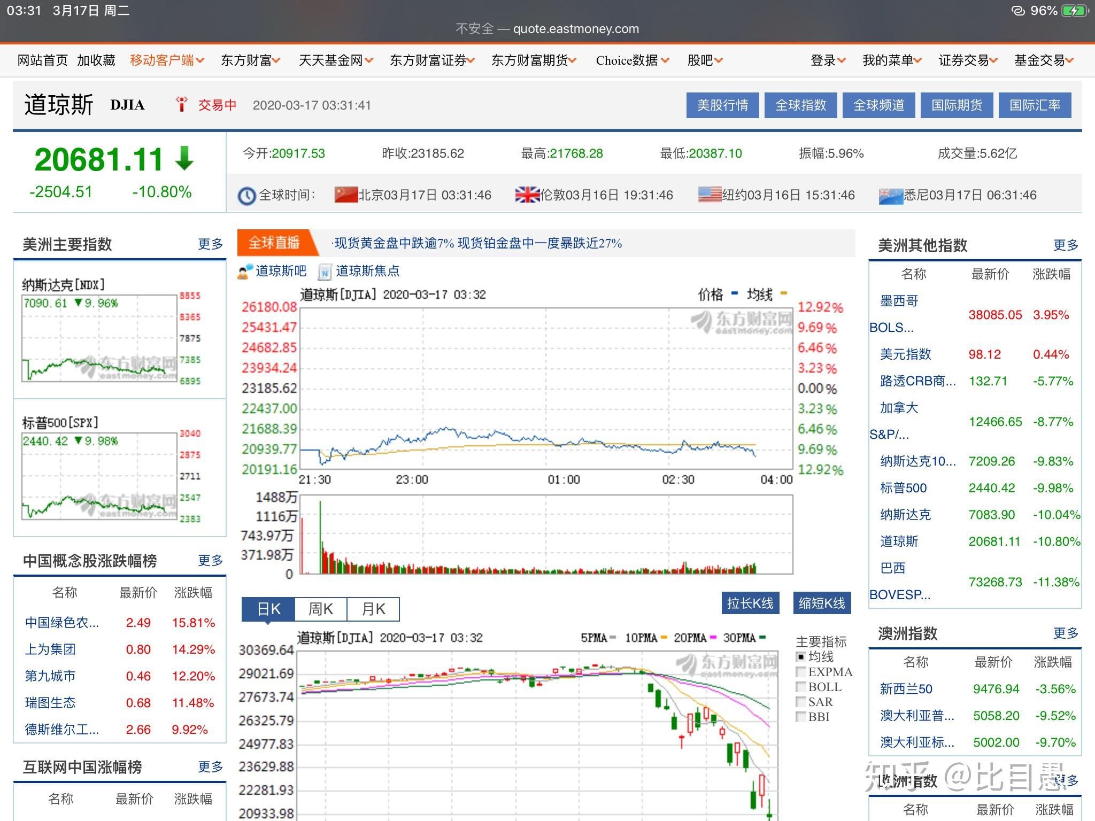Open the 纳斯达克 NDX mini chart
This screenshot has width=1095, height=821.
tap(112, 331)
